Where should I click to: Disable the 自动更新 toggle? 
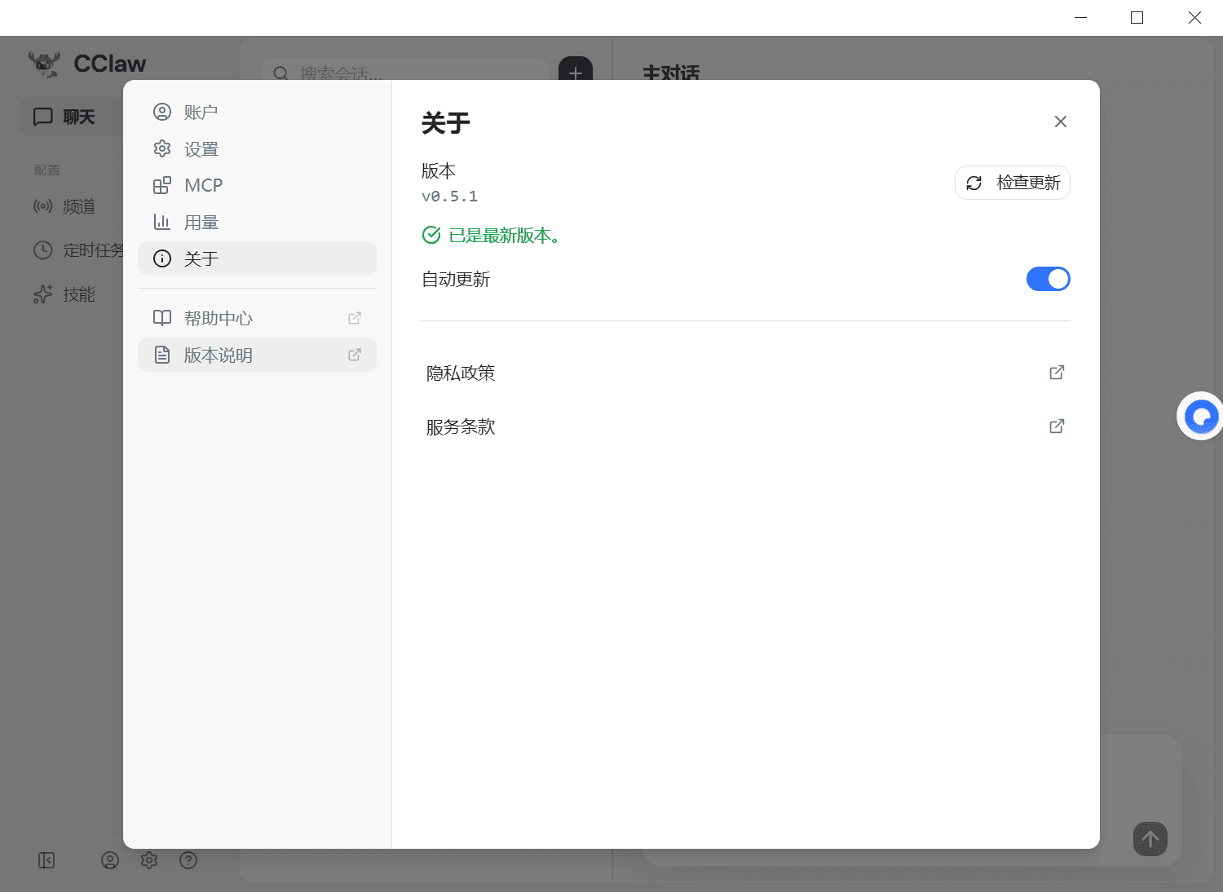click(x=1049, y=279)
